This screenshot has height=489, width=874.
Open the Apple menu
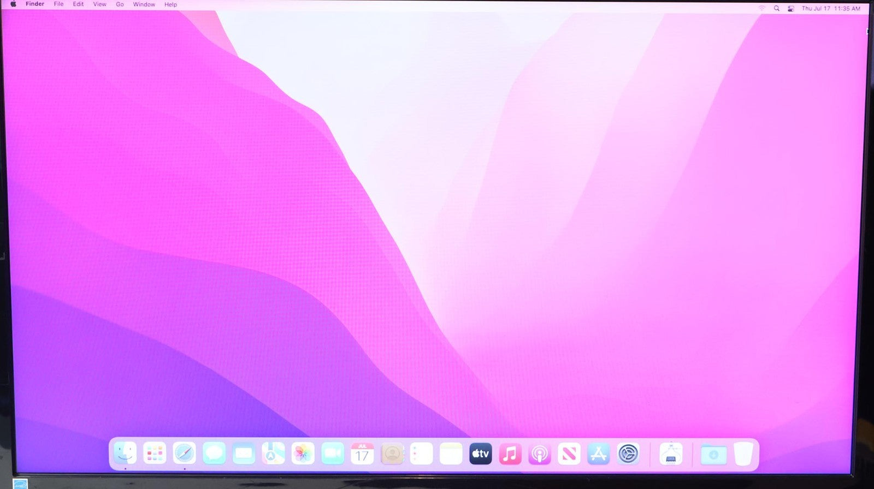click(x=13, y=4)
